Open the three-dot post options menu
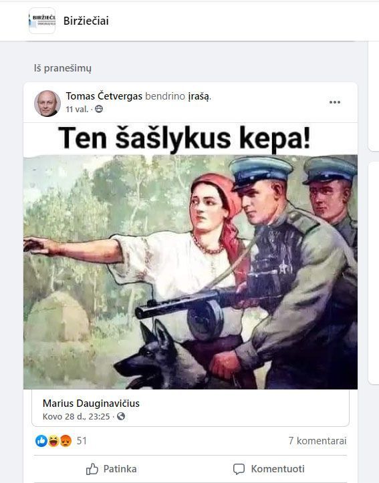379x483 pixels. [335, 102]
